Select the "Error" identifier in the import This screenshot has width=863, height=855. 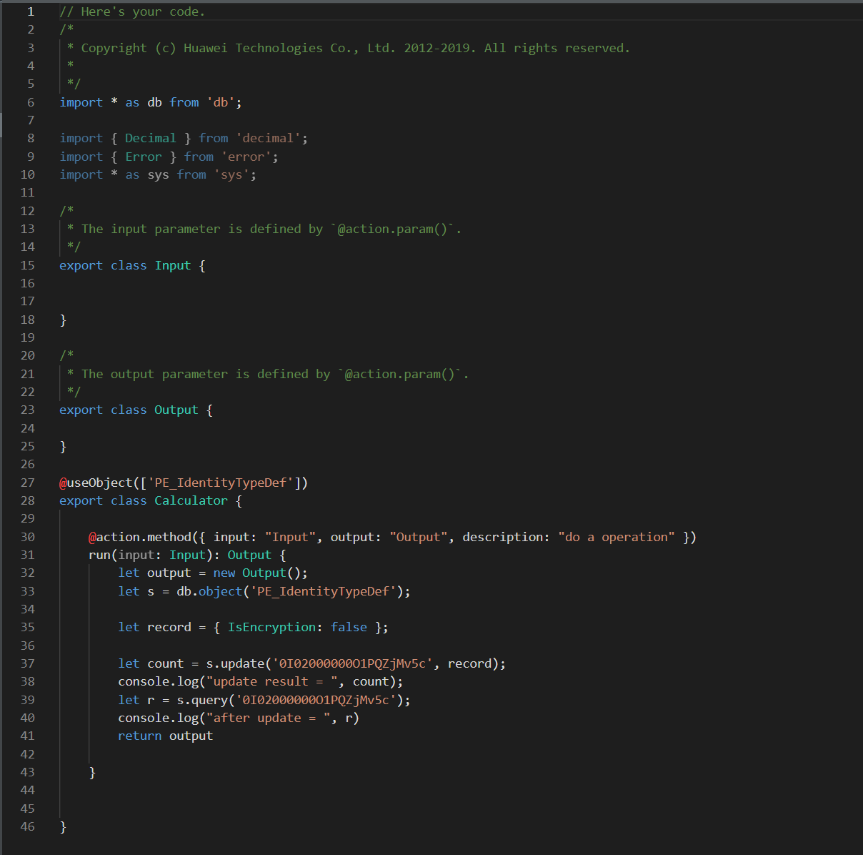click(144, 157)
